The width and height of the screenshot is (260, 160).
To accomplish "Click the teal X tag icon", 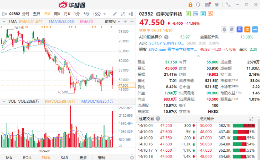I will coord(203,14).
